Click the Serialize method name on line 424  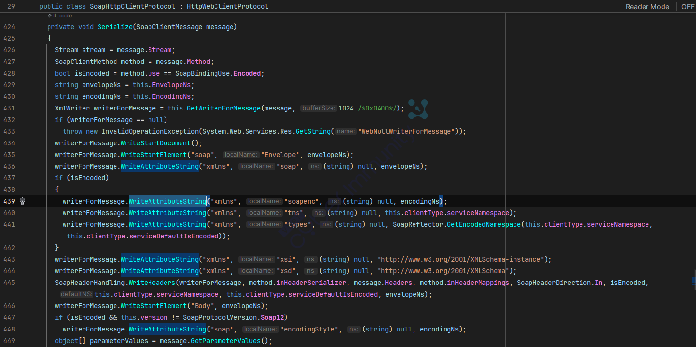115,27
